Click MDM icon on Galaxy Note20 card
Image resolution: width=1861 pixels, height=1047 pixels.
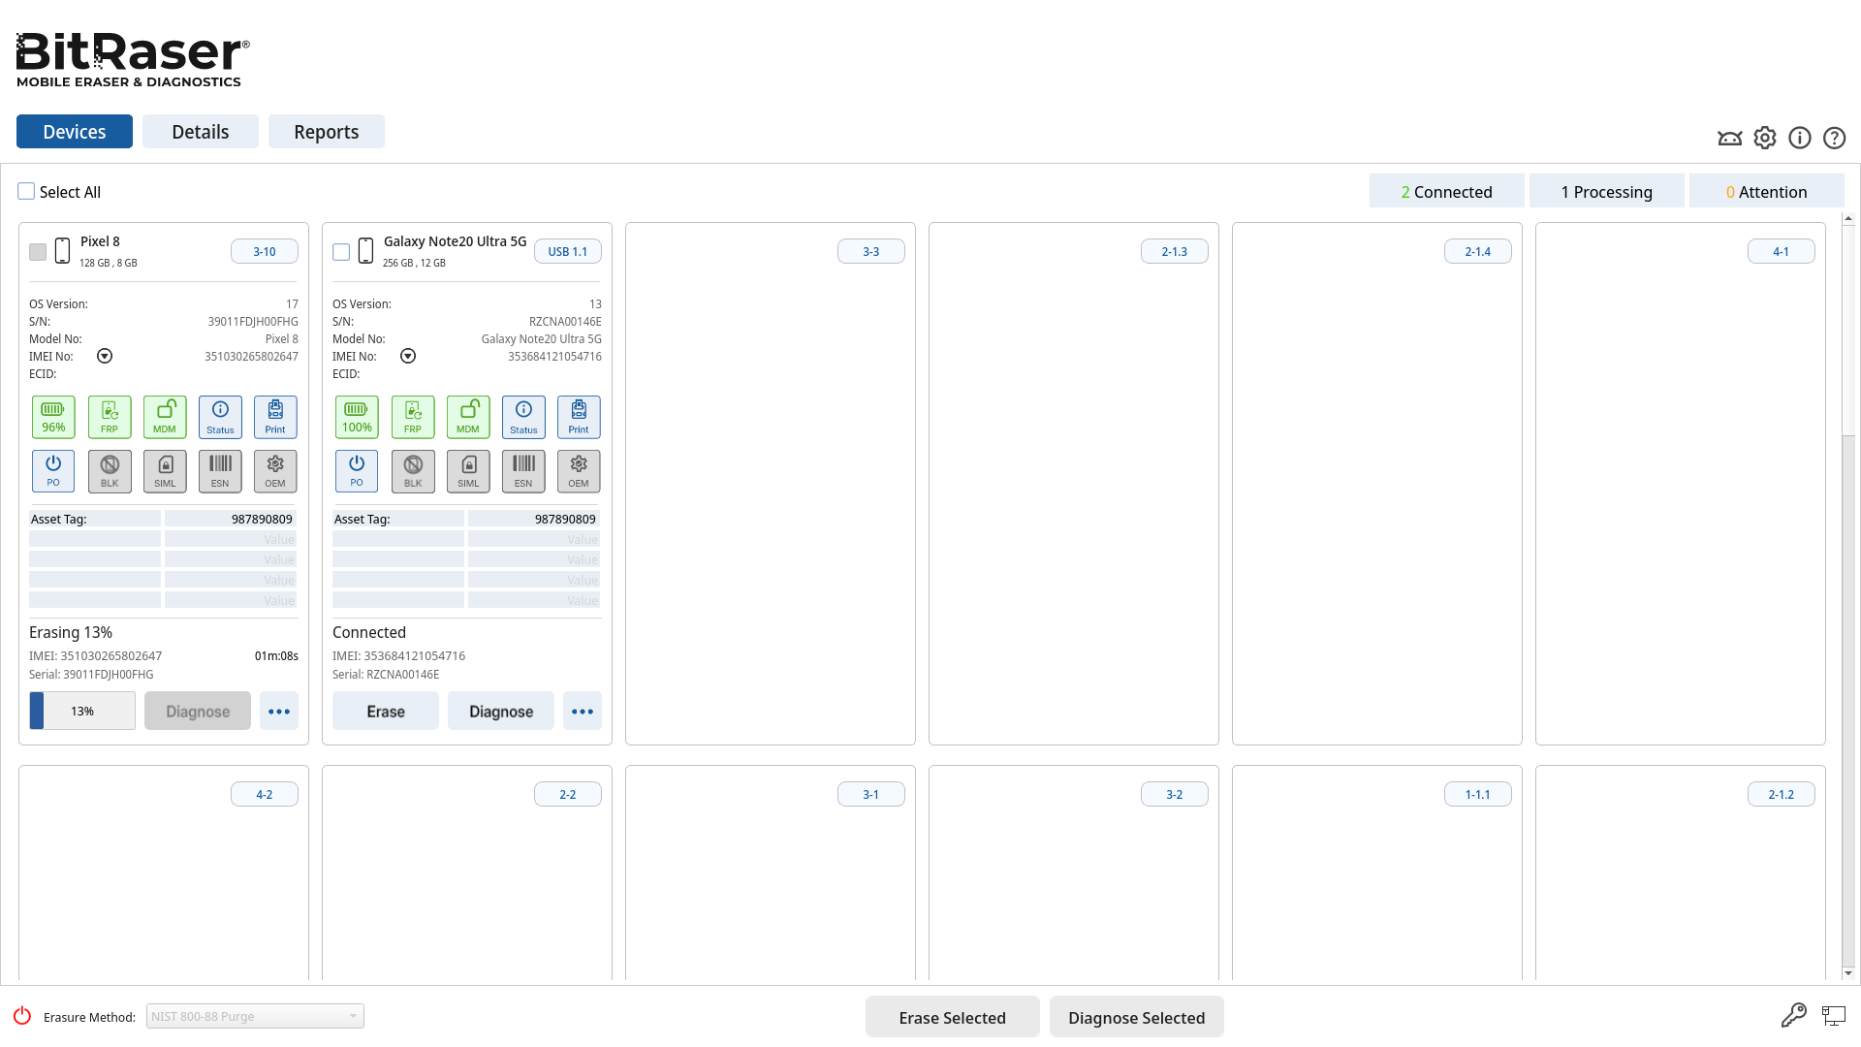pos(468,417)
